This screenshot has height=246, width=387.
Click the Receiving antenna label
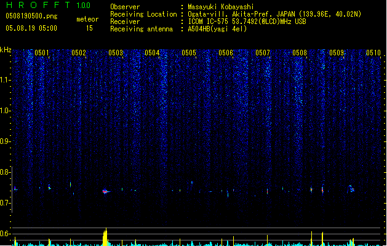point(142,29)
